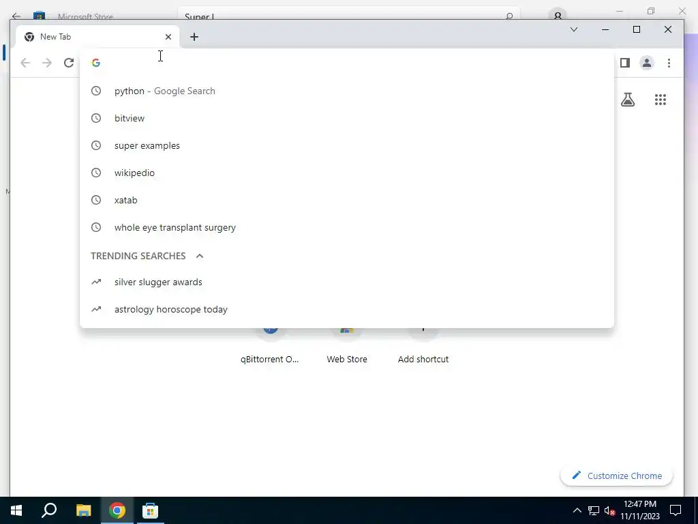698x524 pixels.
Task: Open Search Labs flask icon
Action: [x=628, y=100]
